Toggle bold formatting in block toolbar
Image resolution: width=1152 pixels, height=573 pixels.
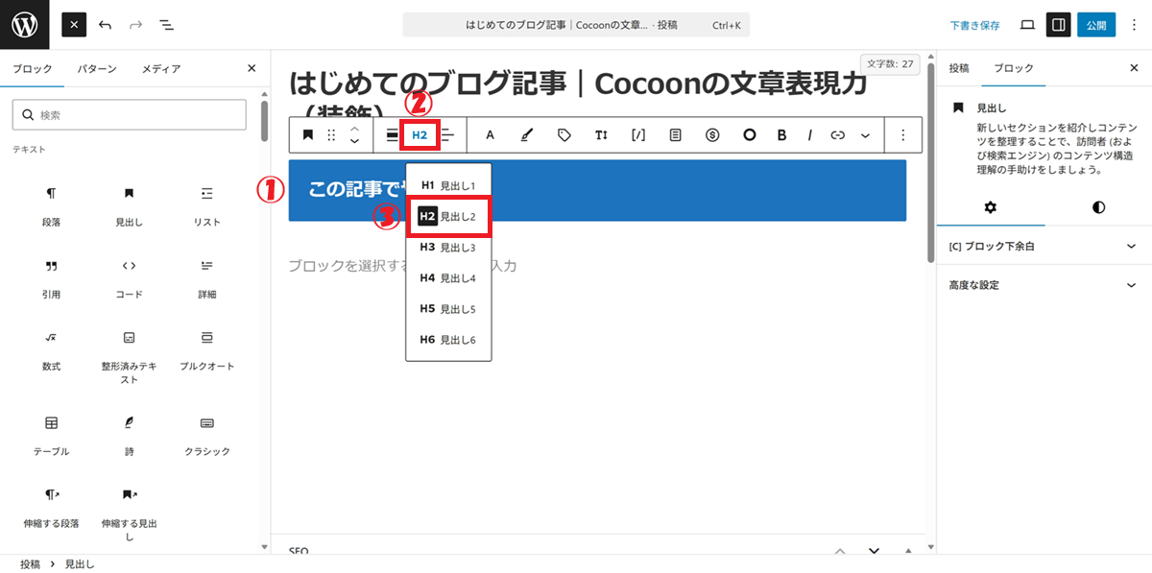(781, 135)
